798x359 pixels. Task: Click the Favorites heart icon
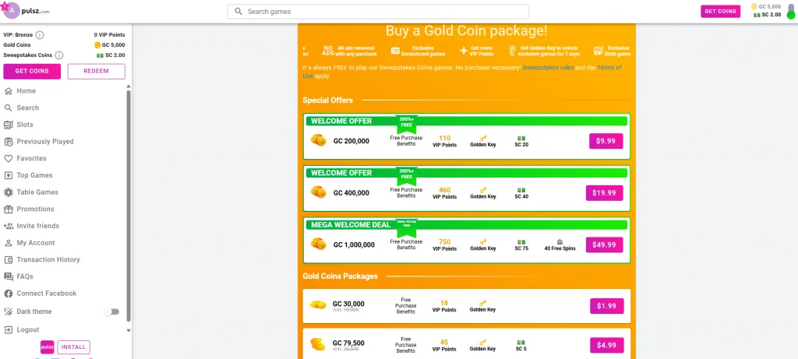coord(9,159)
